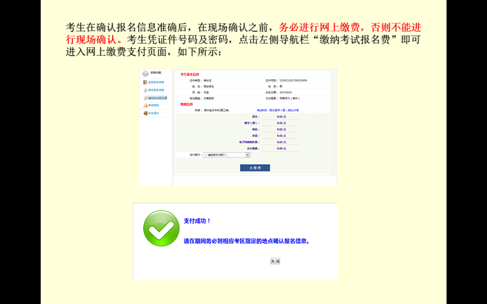Log out via the 安全退出 link
The height and width of the screenshot is (304, 487).
pos(153,113)
